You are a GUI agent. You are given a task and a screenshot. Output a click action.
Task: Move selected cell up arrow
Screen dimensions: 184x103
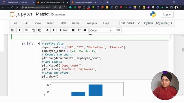tap(47, 30)
